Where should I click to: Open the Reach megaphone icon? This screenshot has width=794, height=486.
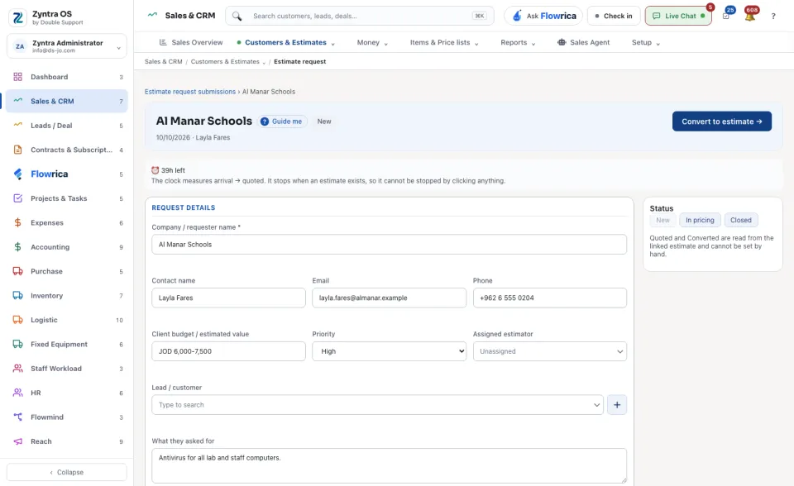point(17,441)
